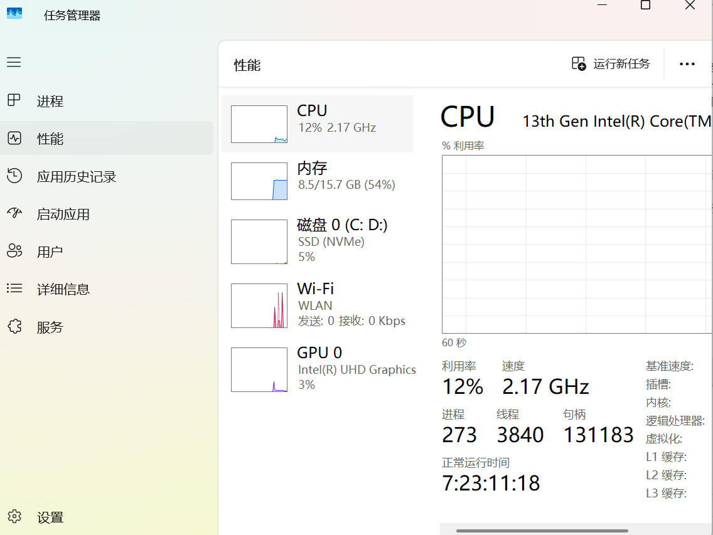713x535 pixels.
Task: Select the 内存 resource entry label
Action: tap(312, 168)
